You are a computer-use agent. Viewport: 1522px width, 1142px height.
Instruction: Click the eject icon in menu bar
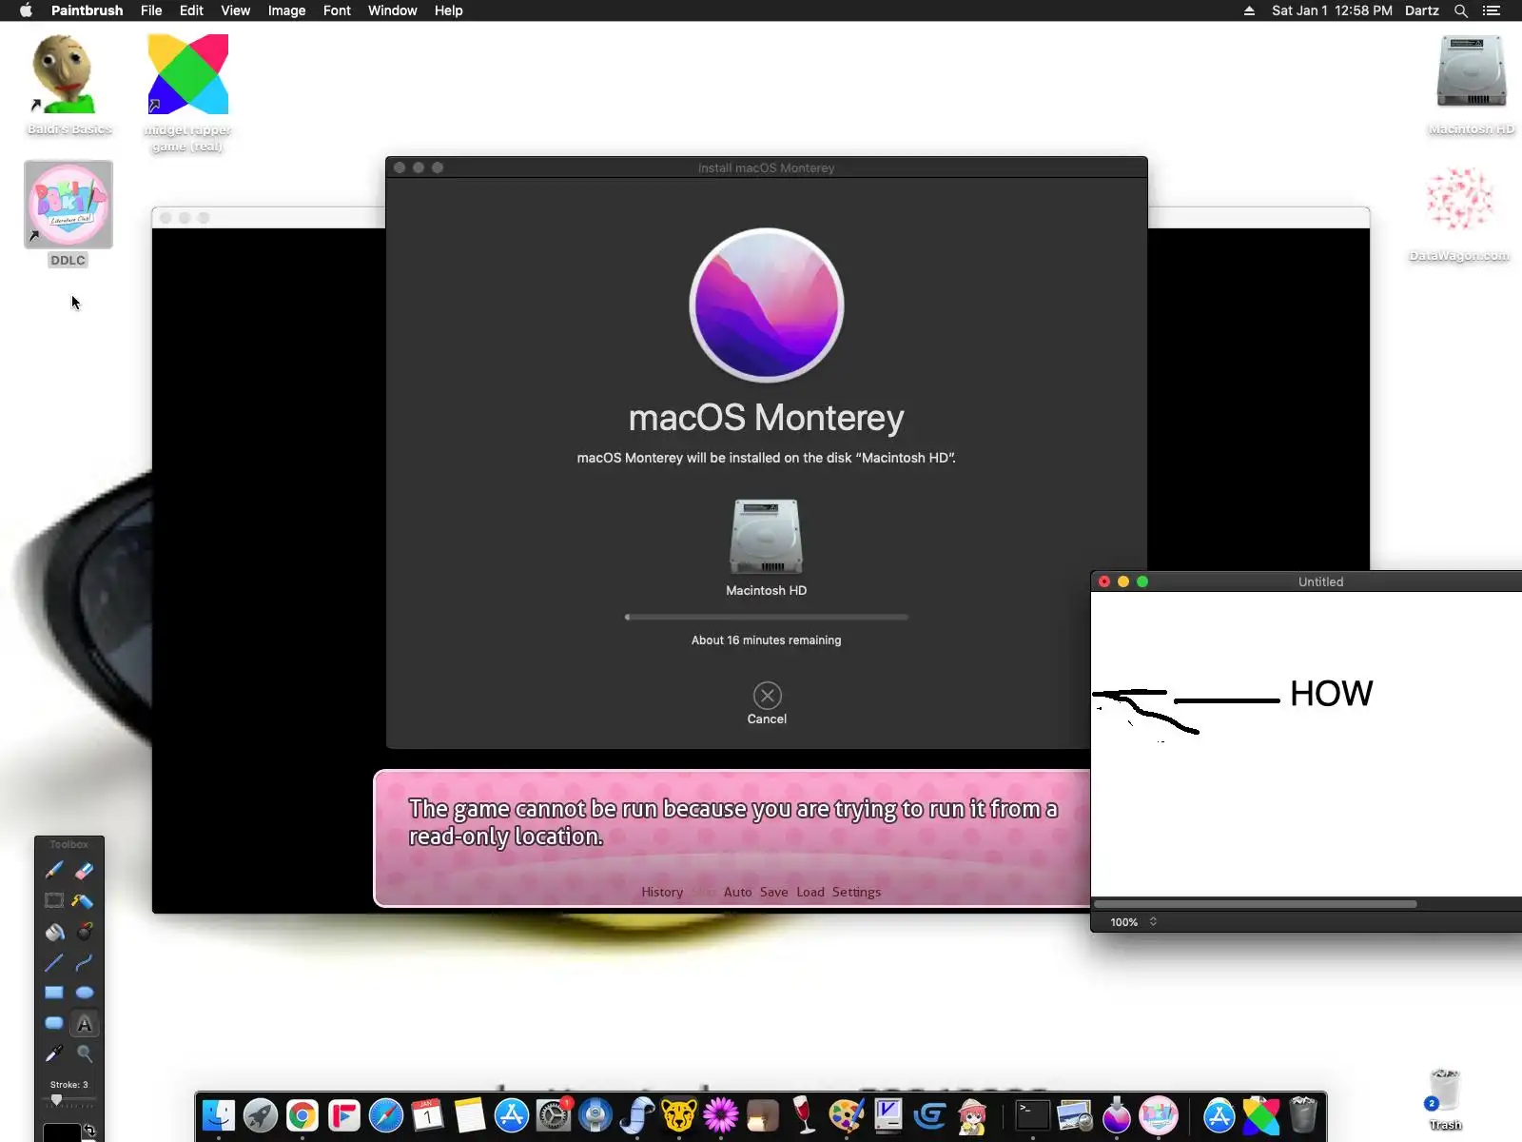tap(1249, 10)
